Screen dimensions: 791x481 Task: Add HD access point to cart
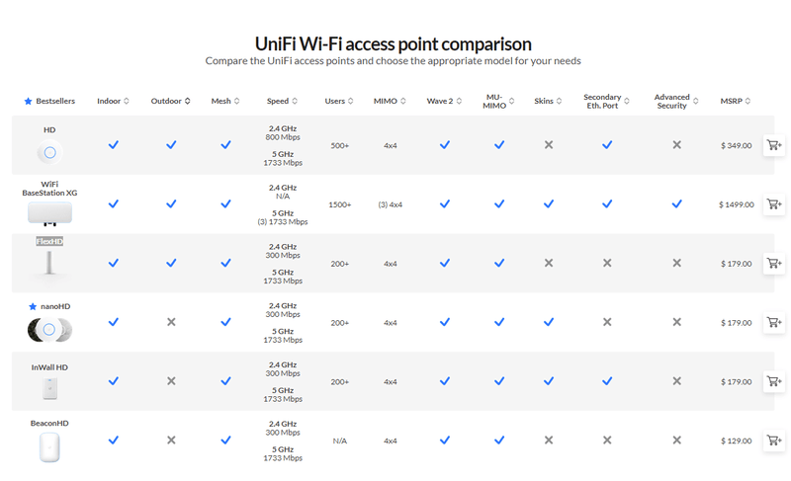774,145
